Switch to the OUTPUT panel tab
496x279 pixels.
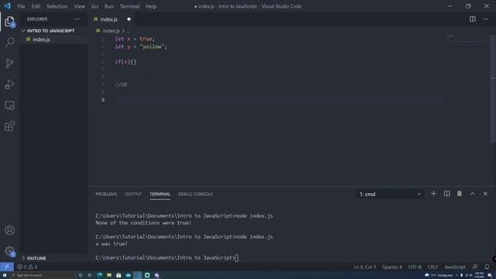[x=133, y=194]
